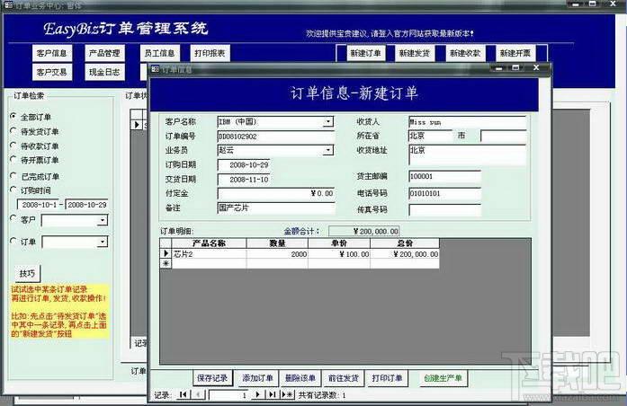
Task: Click quantity cell 2000
Action: (277, 254)
